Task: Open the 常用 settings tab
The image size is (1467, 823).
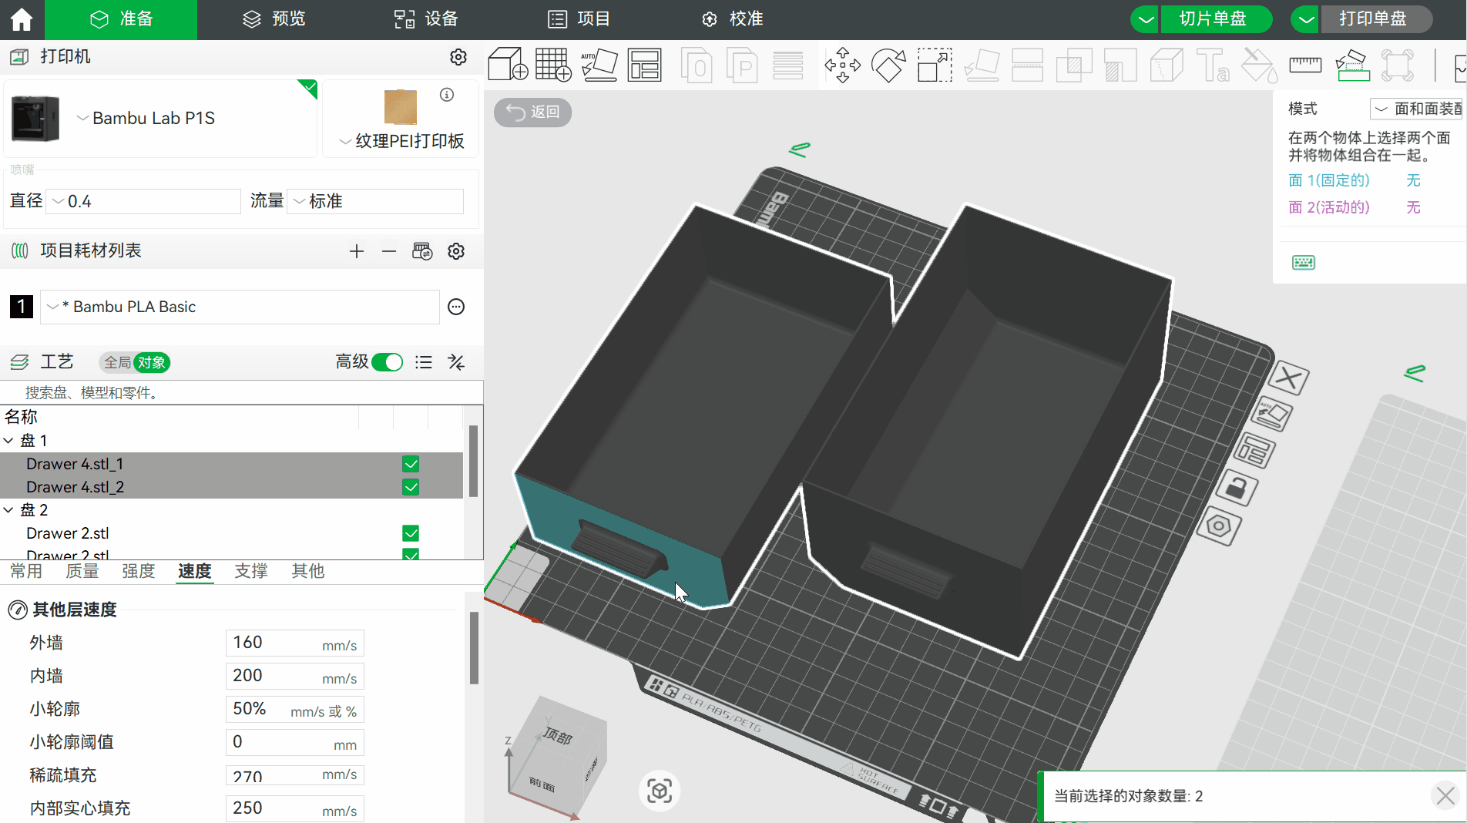Action: [26, 571]
